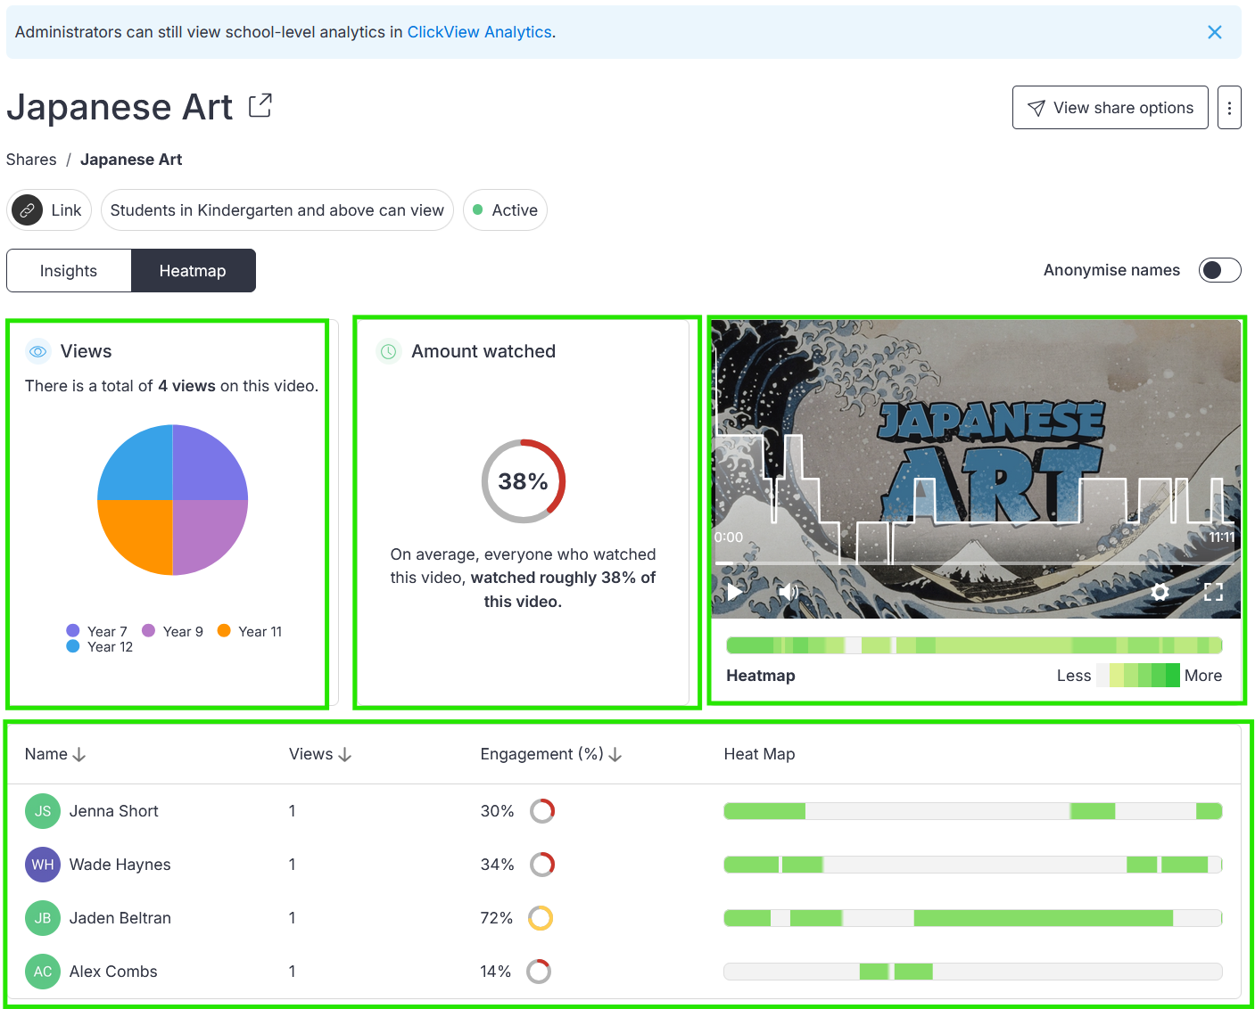Click the video progress bar
The image size is (1255, 1009).
pyautogui.click(x=976, y=563)
